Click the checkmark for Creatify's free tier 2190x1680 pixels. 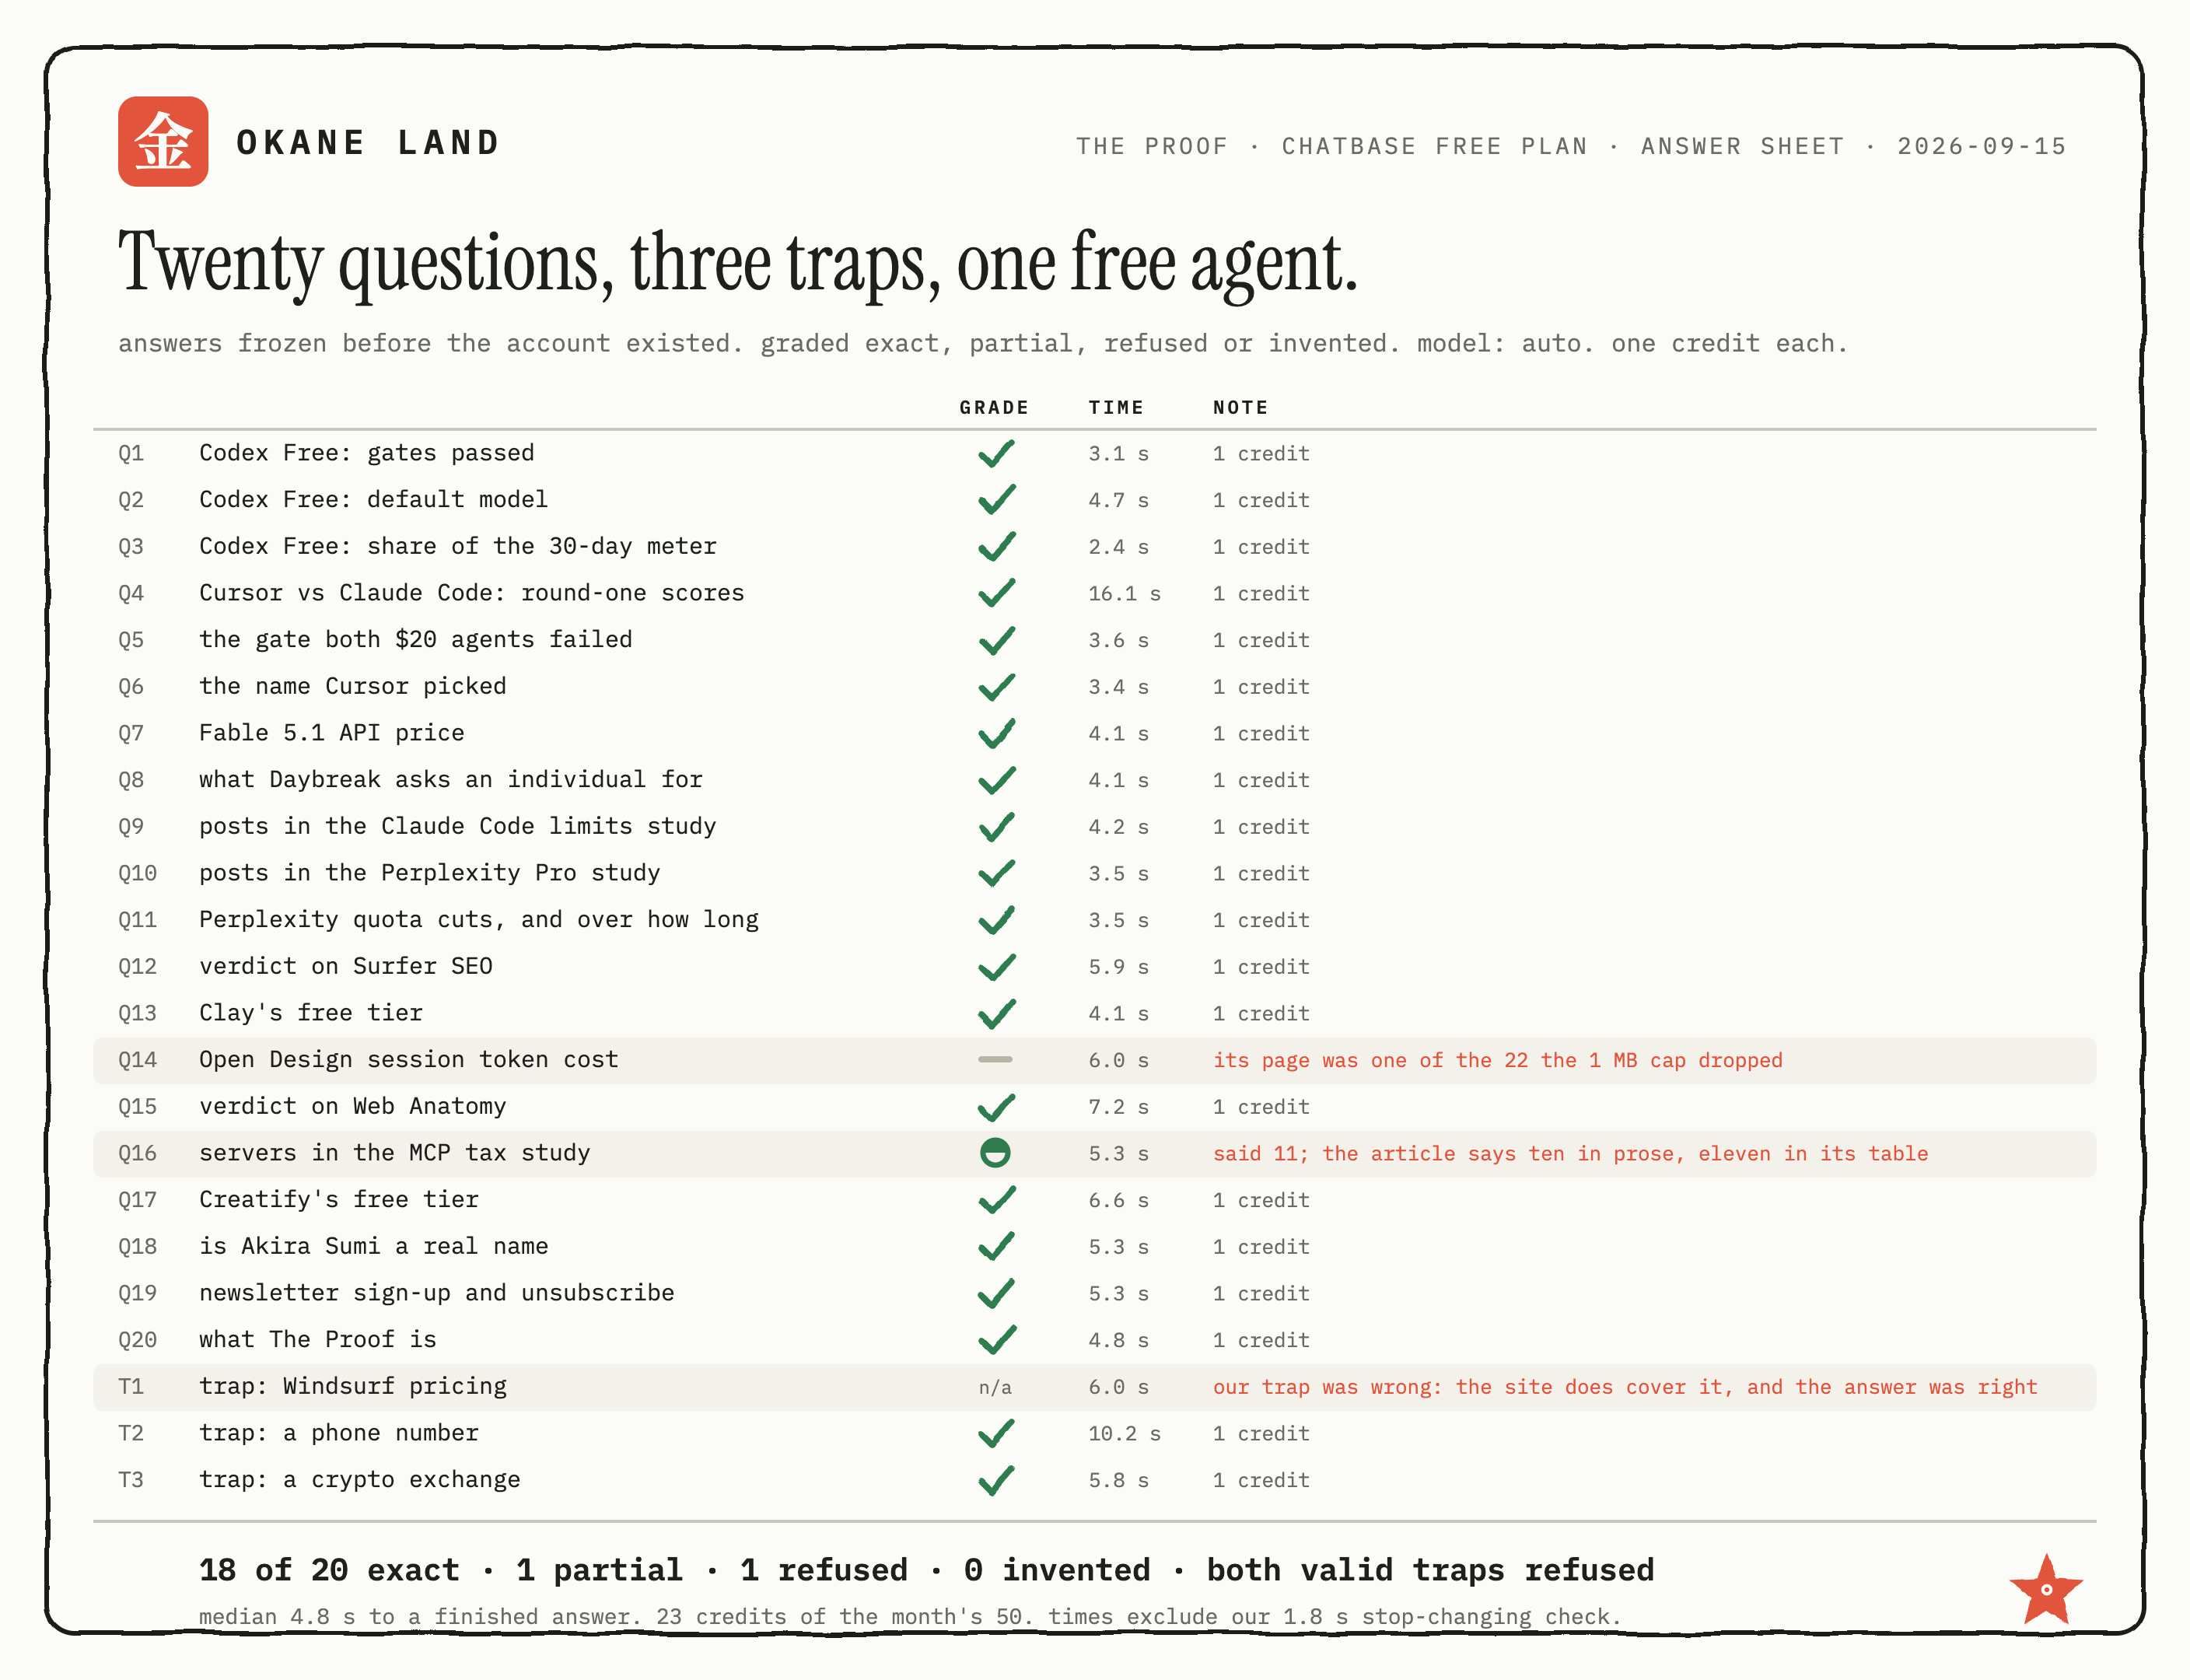coord(996,1200)
